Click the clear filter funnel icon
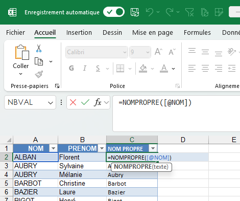240x201 pixels. pos(189,12)
